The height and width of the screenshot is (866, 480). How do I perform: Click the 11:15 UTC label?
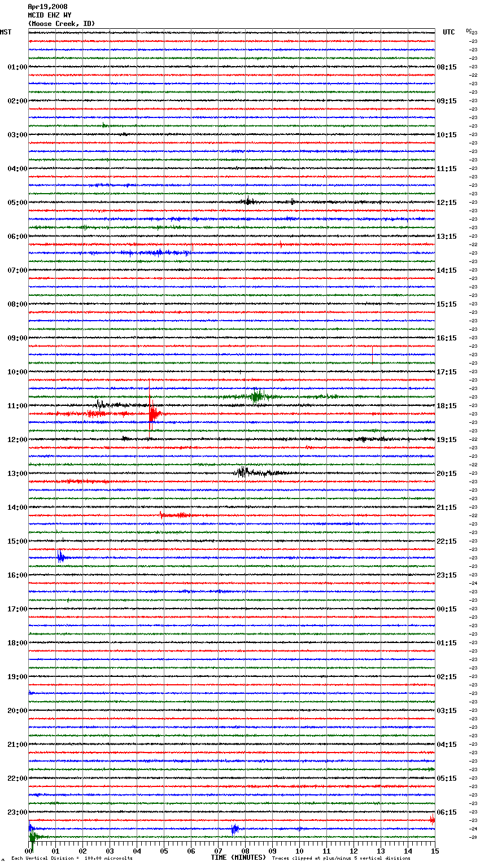447,169
